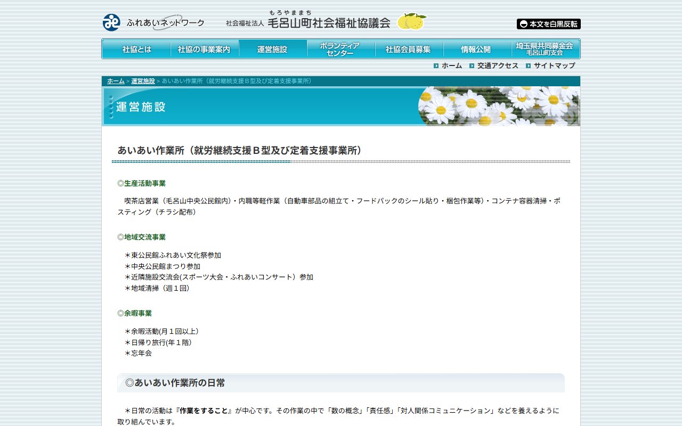Open the 社協とは menu tab
Viewport: 682px width, 426px height.
[x=137, y=49]
